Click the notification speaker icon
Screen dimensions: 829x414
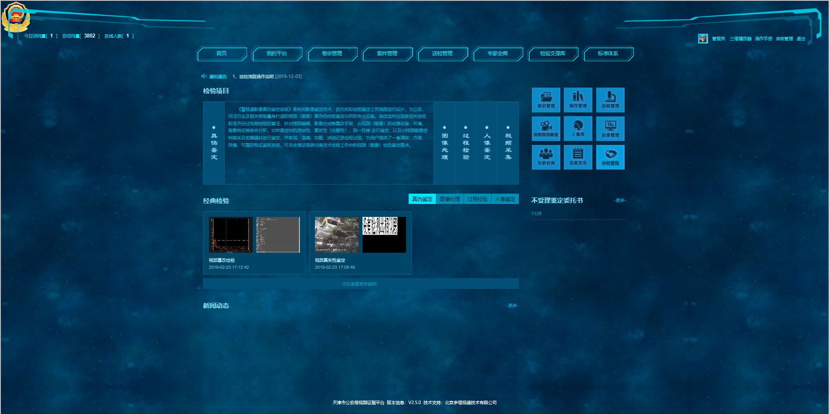203,76
